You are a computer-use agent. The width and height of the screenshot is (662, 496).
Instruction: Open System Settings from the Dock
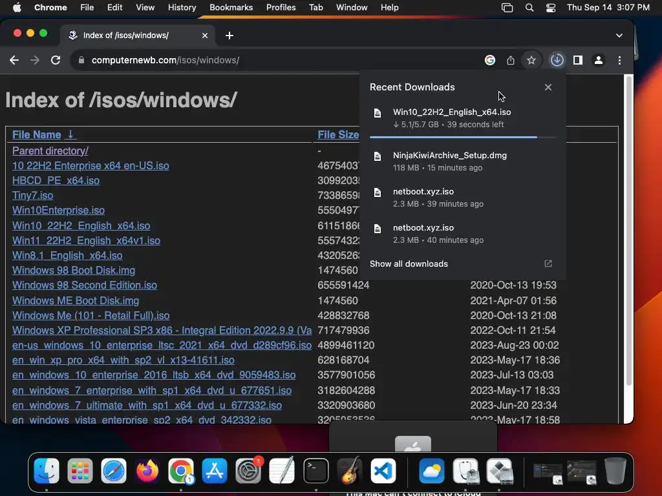(248, 471)
